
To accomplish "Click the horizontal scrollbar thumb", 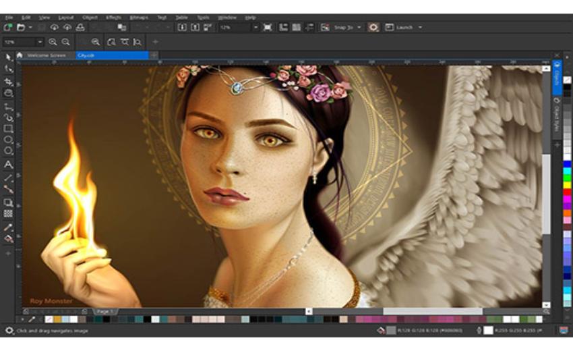I will [432, 311].
